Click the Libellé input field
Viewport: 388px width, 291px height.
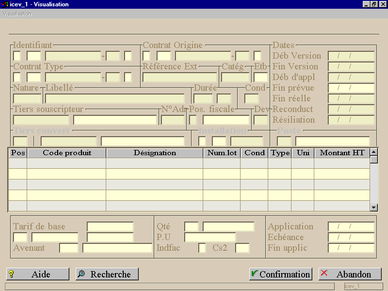point(115,98)
